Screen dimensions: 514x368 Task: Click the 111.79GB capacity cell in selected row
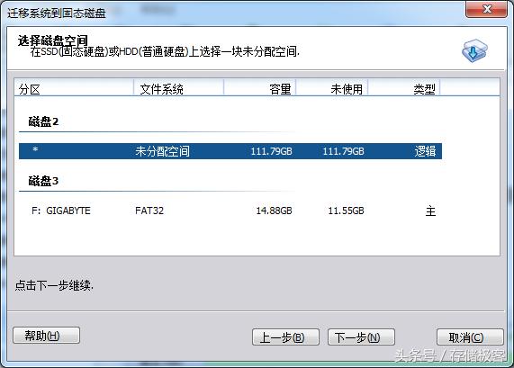[272, 151]
